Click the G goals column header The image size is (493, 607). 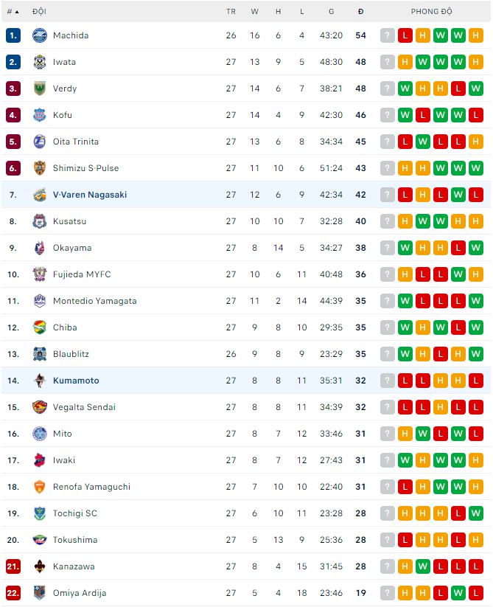[x=332, y=12]
